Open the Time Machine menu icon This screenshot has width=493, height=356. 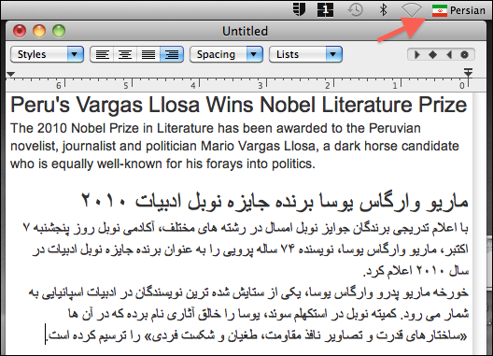point(356,10)
